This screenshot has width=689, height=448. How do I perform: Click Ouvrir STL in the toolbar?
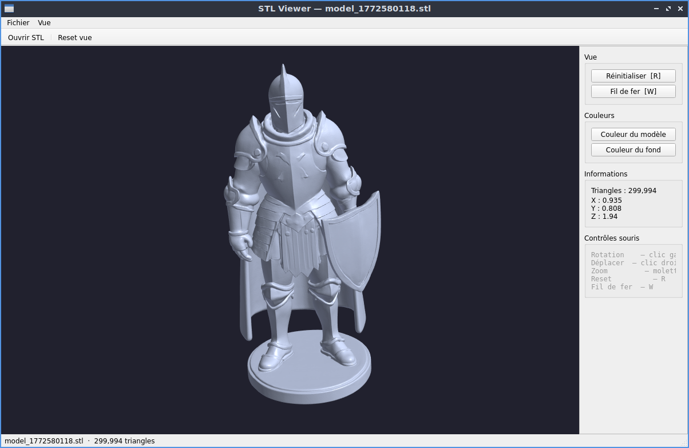coord(26,38)
